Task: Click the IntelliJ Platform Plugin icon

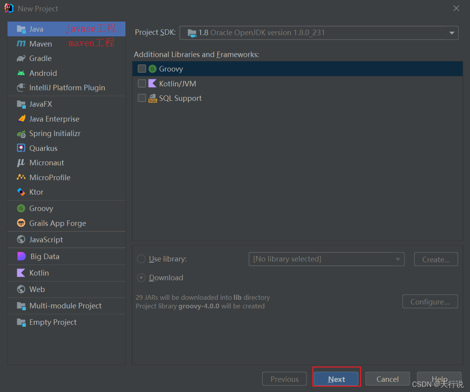Action: (21, 88)
